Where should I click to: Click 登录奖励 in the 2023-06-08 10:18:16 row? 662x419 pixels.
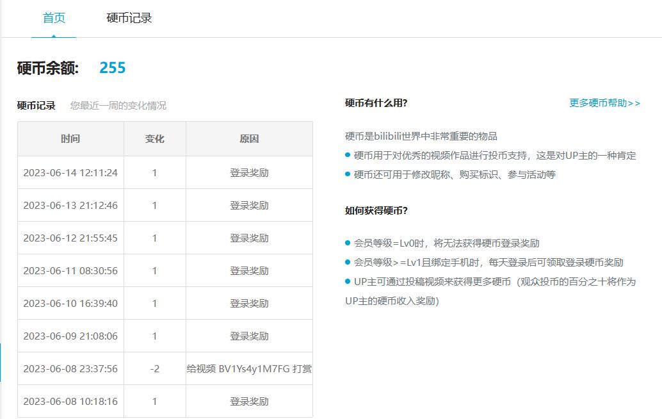[249, 401]
